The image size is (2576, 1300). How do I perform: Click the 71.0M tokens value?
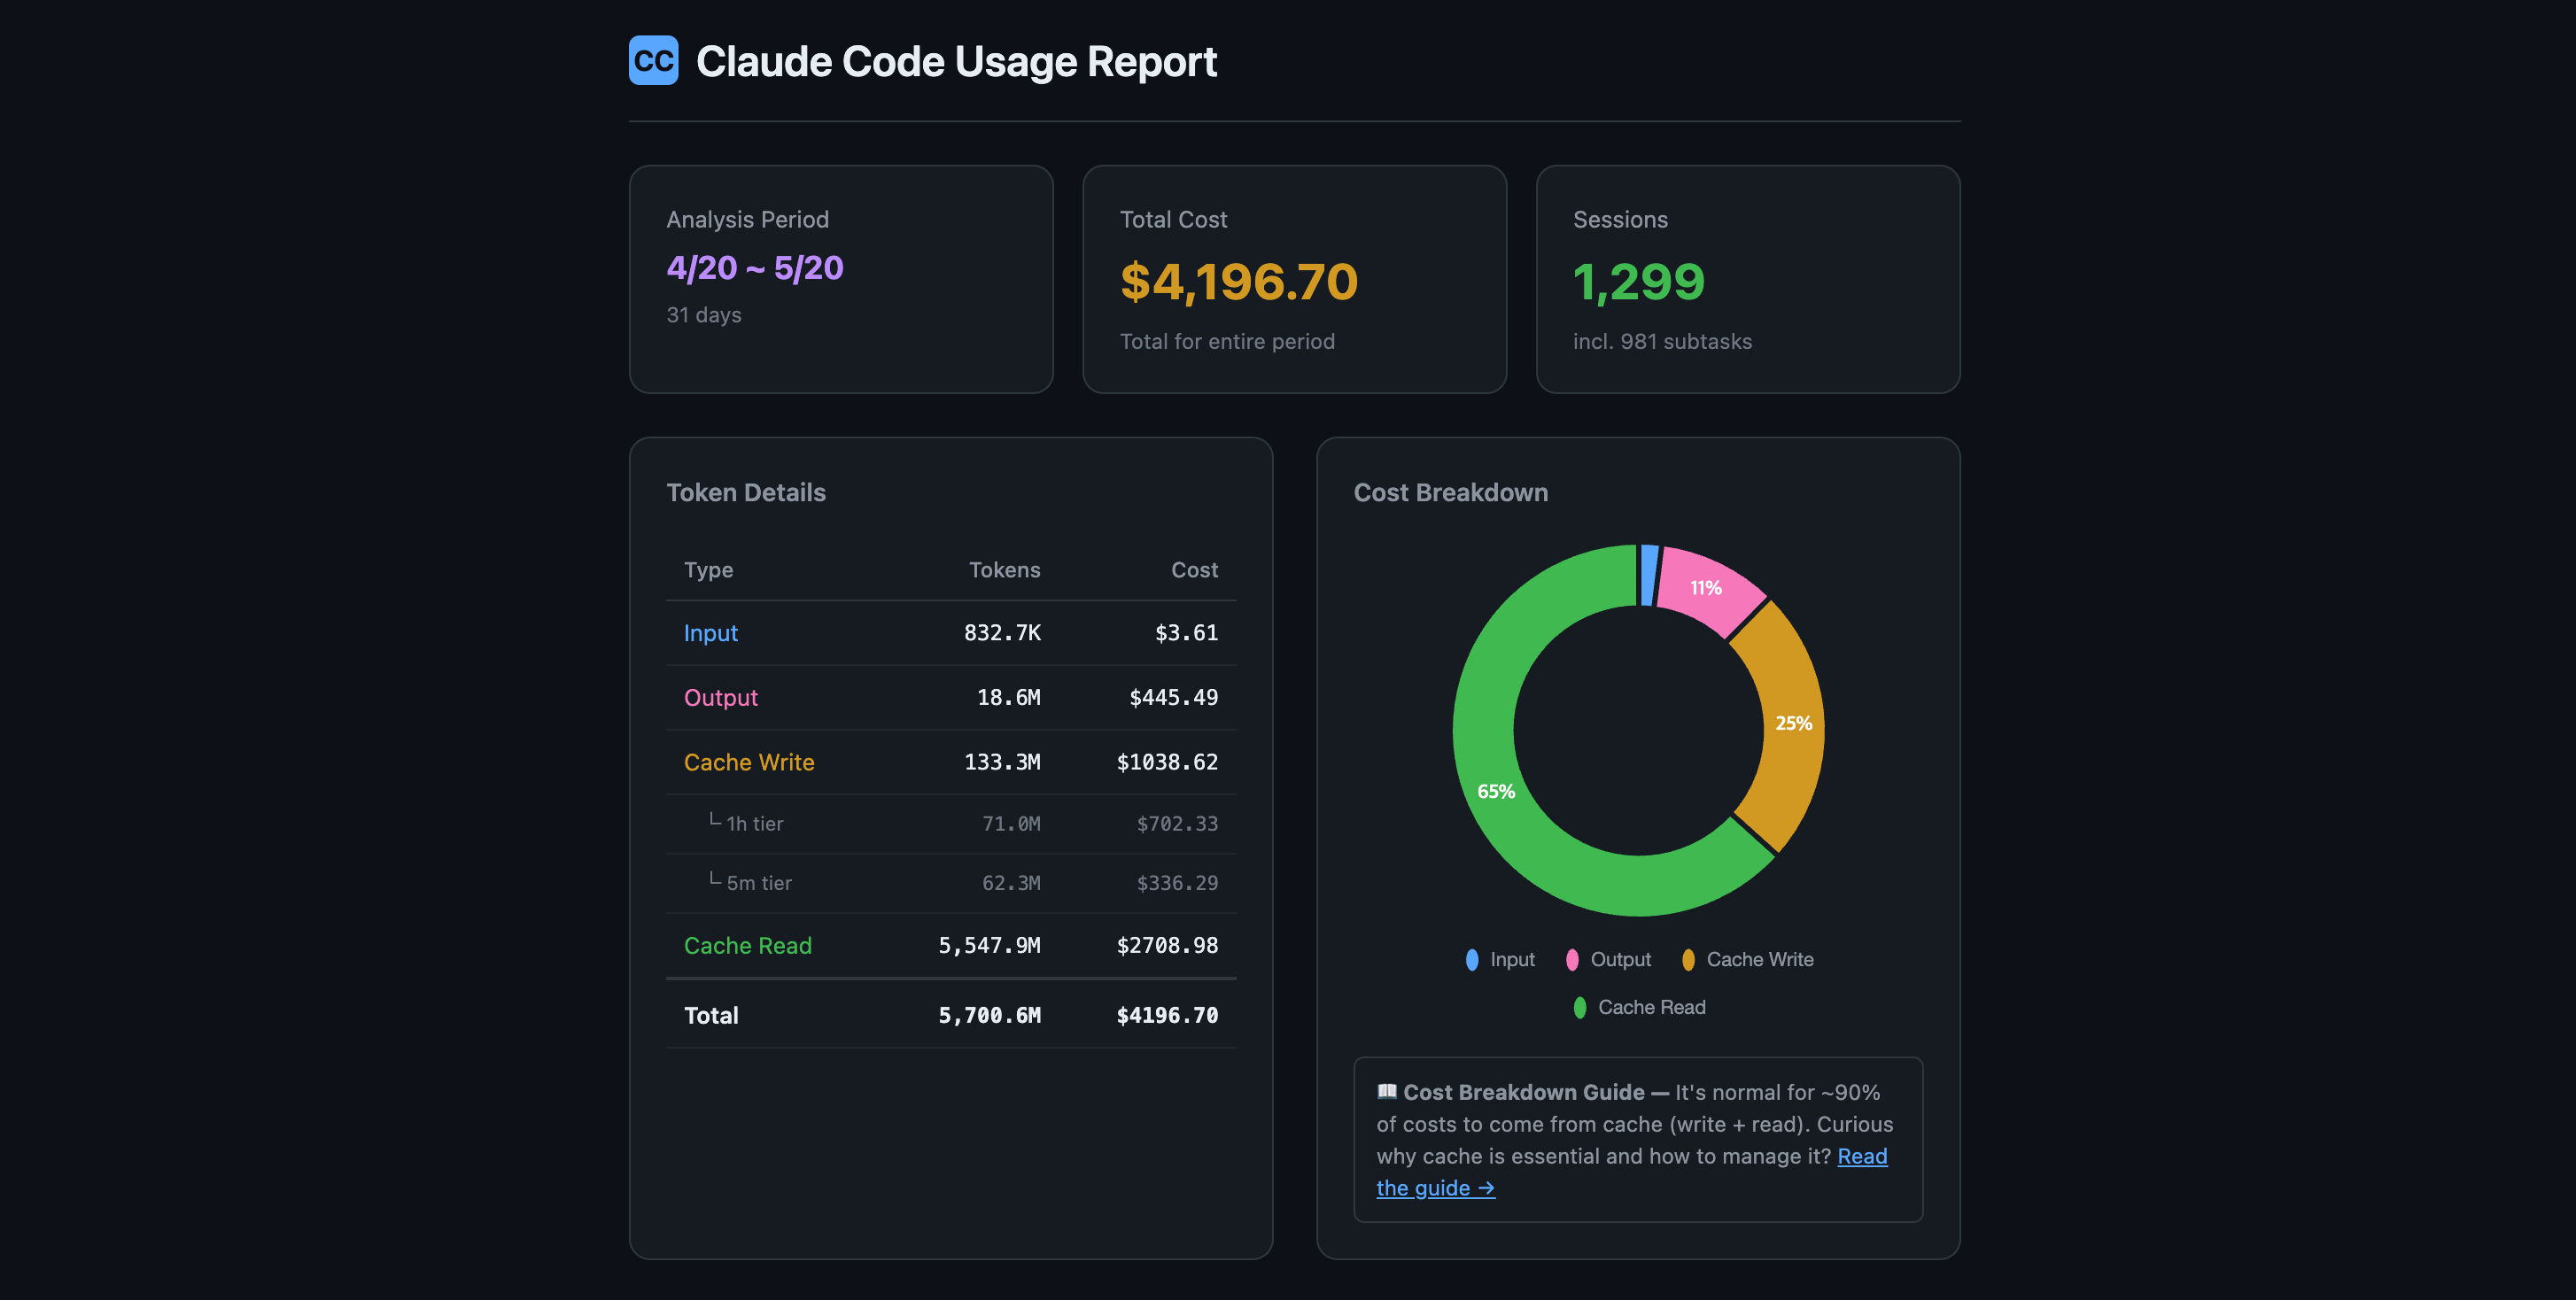click(x=1011, y=824)
